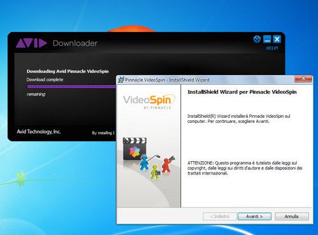
Task: Click the Avanti > button to continue
Action: coord(254,217)
